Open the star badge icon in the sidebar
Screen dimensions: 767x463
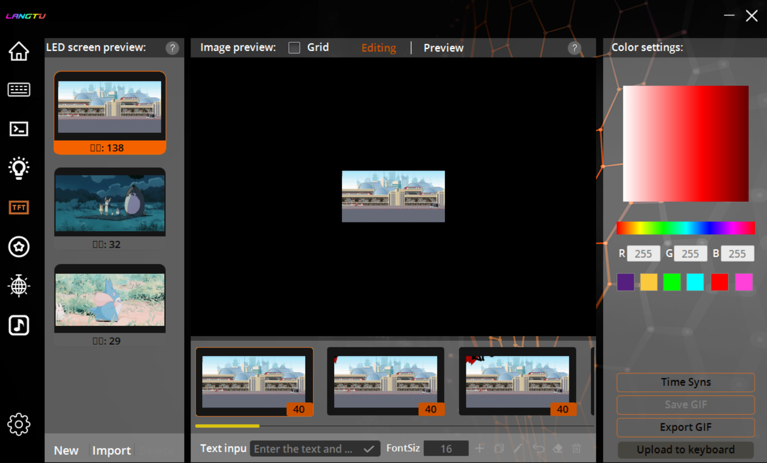click(19, 247)
